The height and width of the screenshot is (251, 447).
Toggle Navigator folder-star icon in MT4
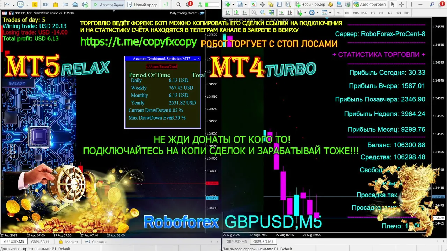[271, 5]
